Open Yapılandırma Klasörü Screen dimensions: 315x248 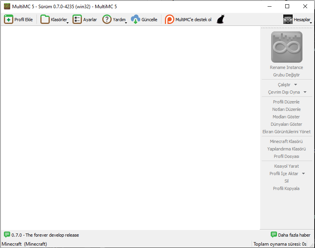tap(286, 149)
